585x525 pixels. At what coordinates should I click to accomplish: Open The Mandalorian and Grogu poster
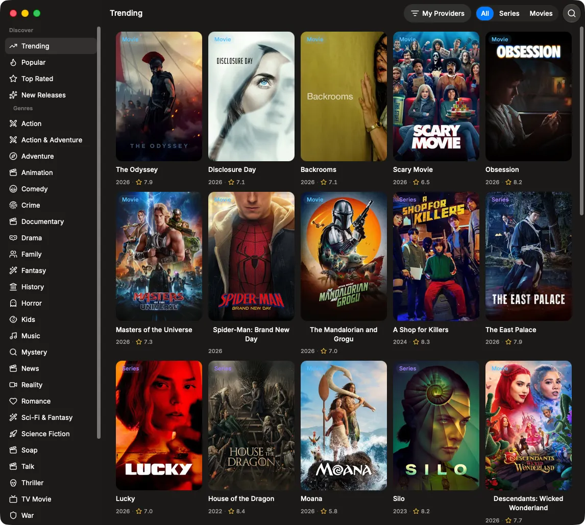pos(344,256)
